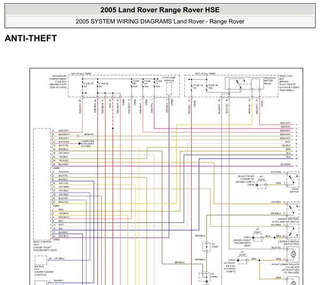This screenshot has width=323, height=285.
Task: Click the splice dot on dashed RED wire
Action: [112, 128]
